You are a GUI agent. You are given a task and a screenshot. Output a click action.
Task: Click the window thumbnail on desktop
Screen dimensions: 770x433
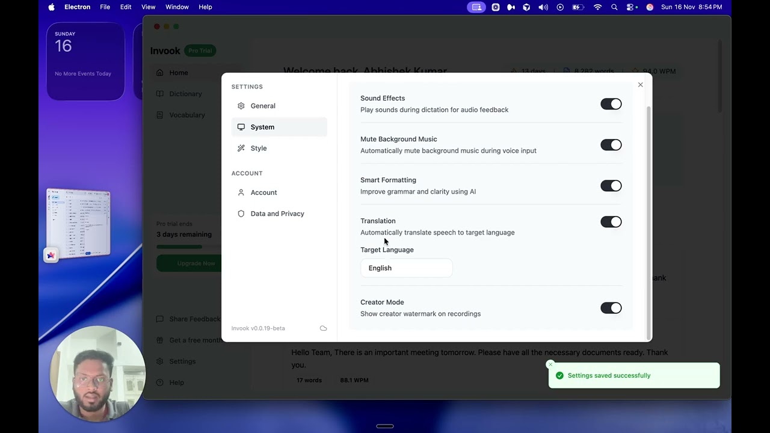(79, 224)
